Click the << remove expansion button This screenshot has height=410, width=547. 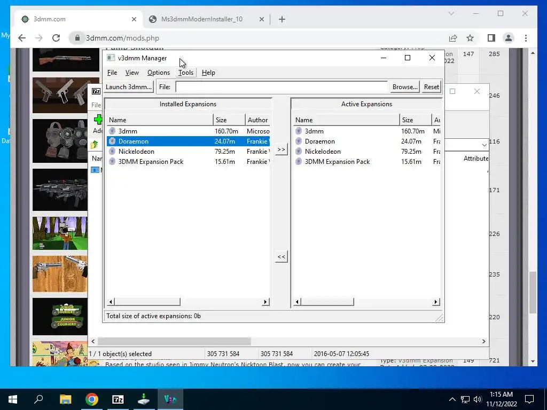(281, 257)
